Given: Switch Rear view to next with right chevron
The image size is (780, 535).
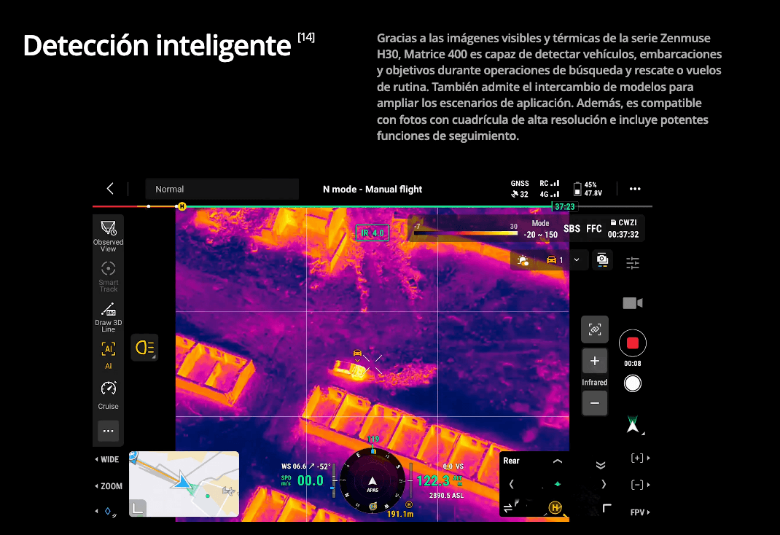Looking at the screenshot, I should click(604, 484).
